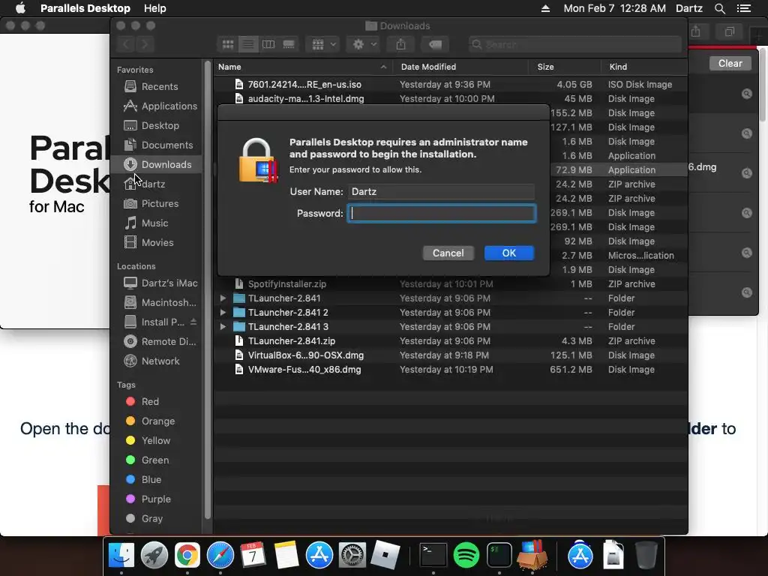
Task: Click the Edit Tags toolbar button
Action: 435,44
